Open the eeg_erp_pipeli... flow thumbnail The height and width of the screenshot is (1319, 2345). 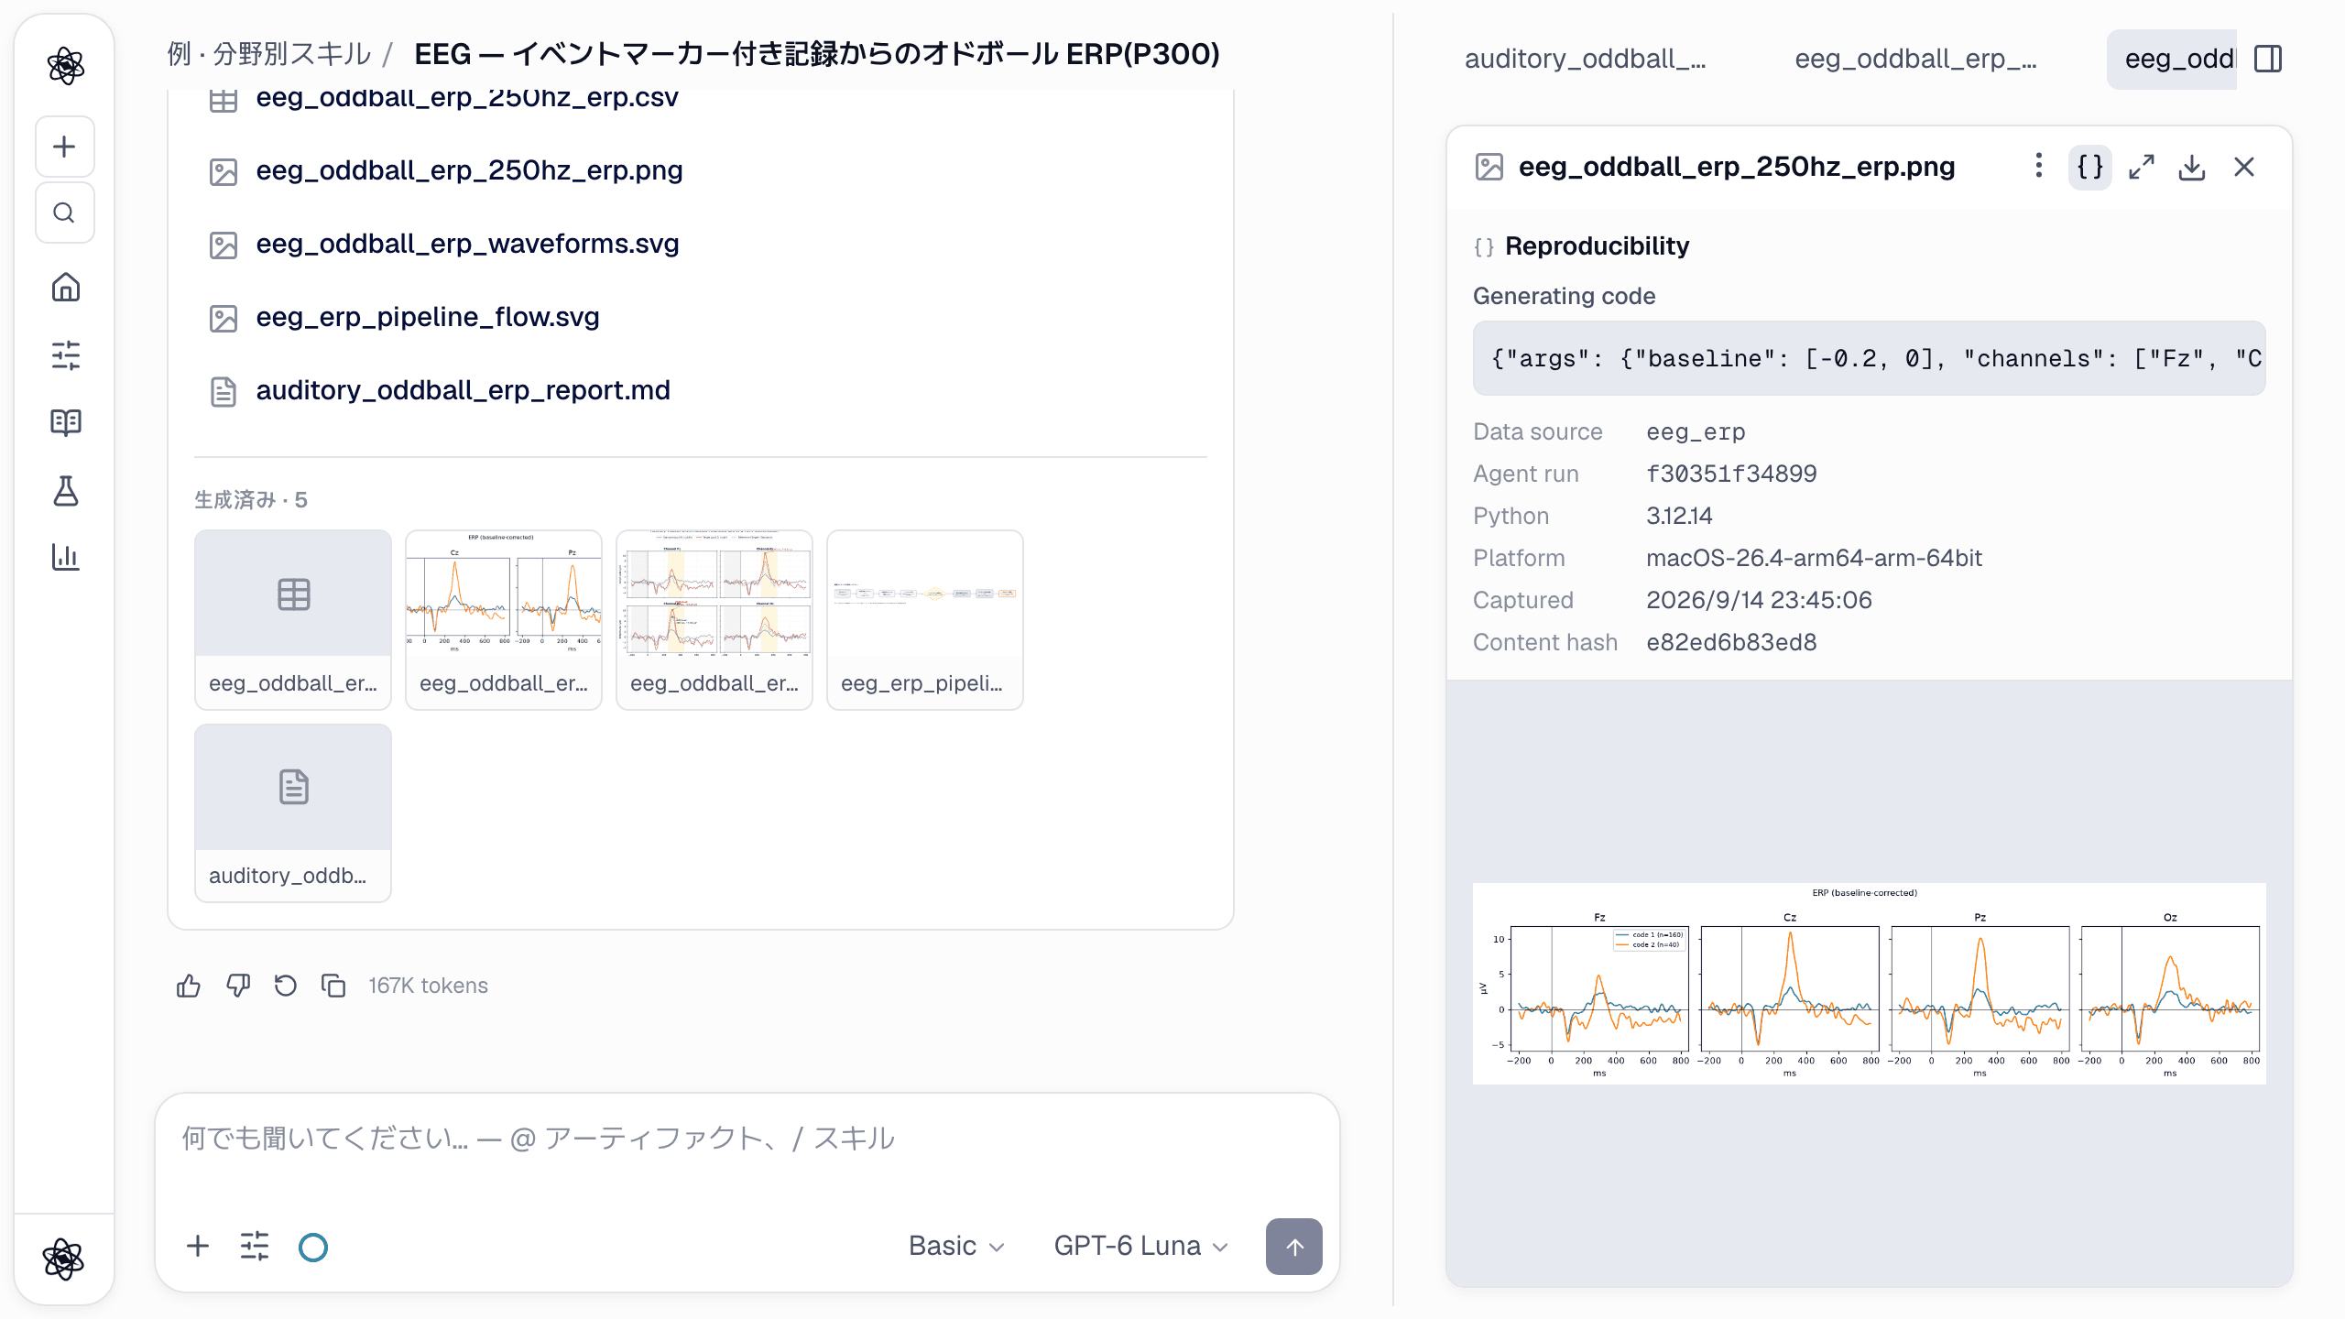925,619
